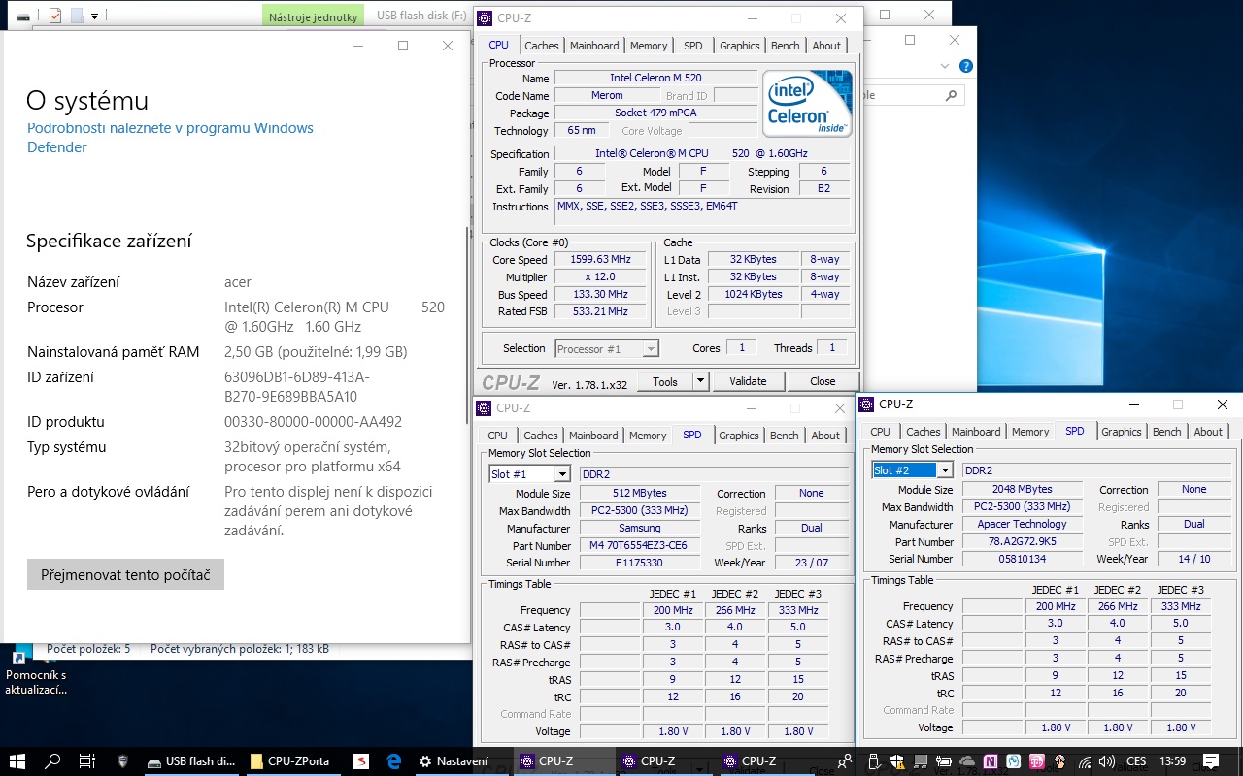This screenshot has width=1243, height=776.
Task: Click CPU-Z Close button beside Validate
Action: pos(823,381)
